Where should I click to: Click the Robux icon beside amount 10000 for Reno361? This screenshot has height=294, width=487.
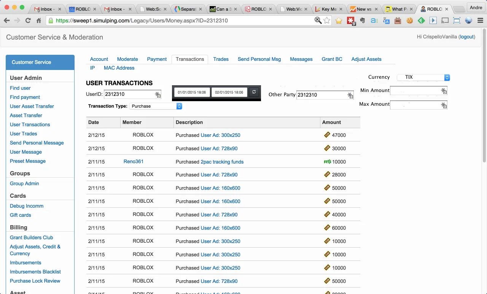[327, 162]
